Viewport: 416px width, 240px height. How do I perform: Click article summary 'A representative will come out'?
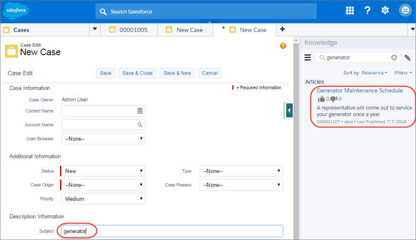pyautogui.click(x=365, y=111)
